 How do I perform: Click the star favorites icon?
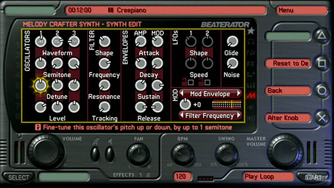pyautogui.click(x=251, y=31)
